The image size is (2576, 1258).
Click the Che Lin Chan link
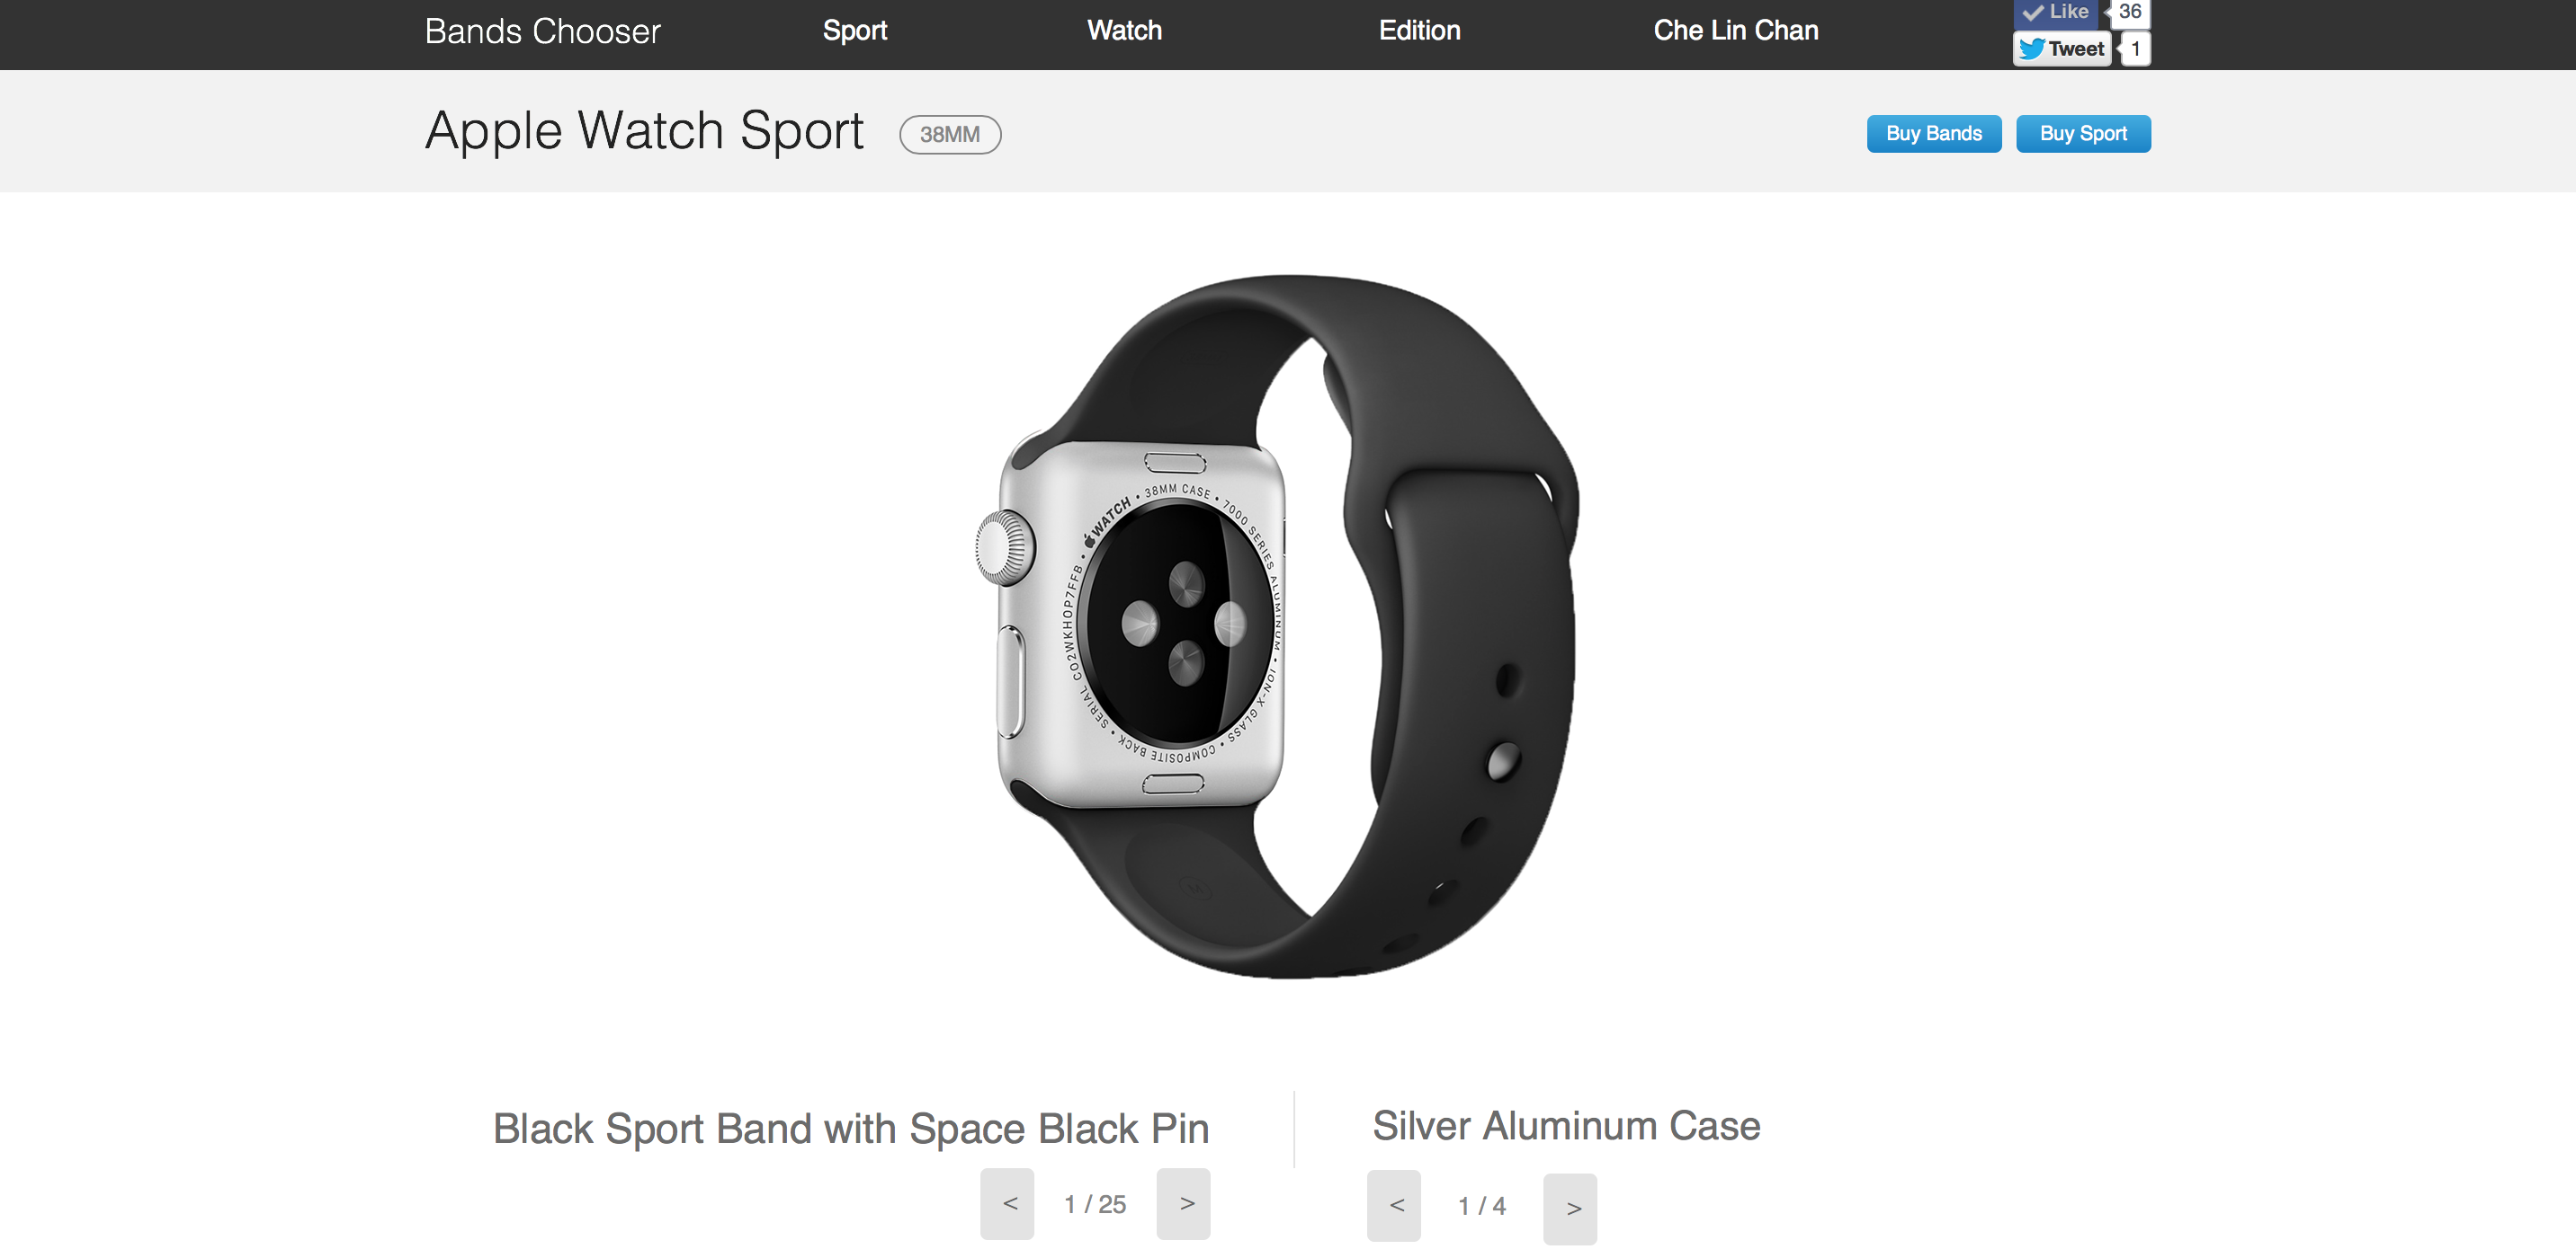pyautogui.click(x=1736, y=31)
